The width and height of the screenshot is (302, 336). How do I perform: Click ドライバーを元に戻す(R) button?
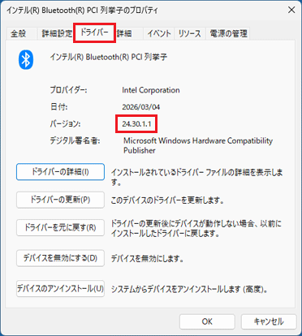(x=60, y=227)
